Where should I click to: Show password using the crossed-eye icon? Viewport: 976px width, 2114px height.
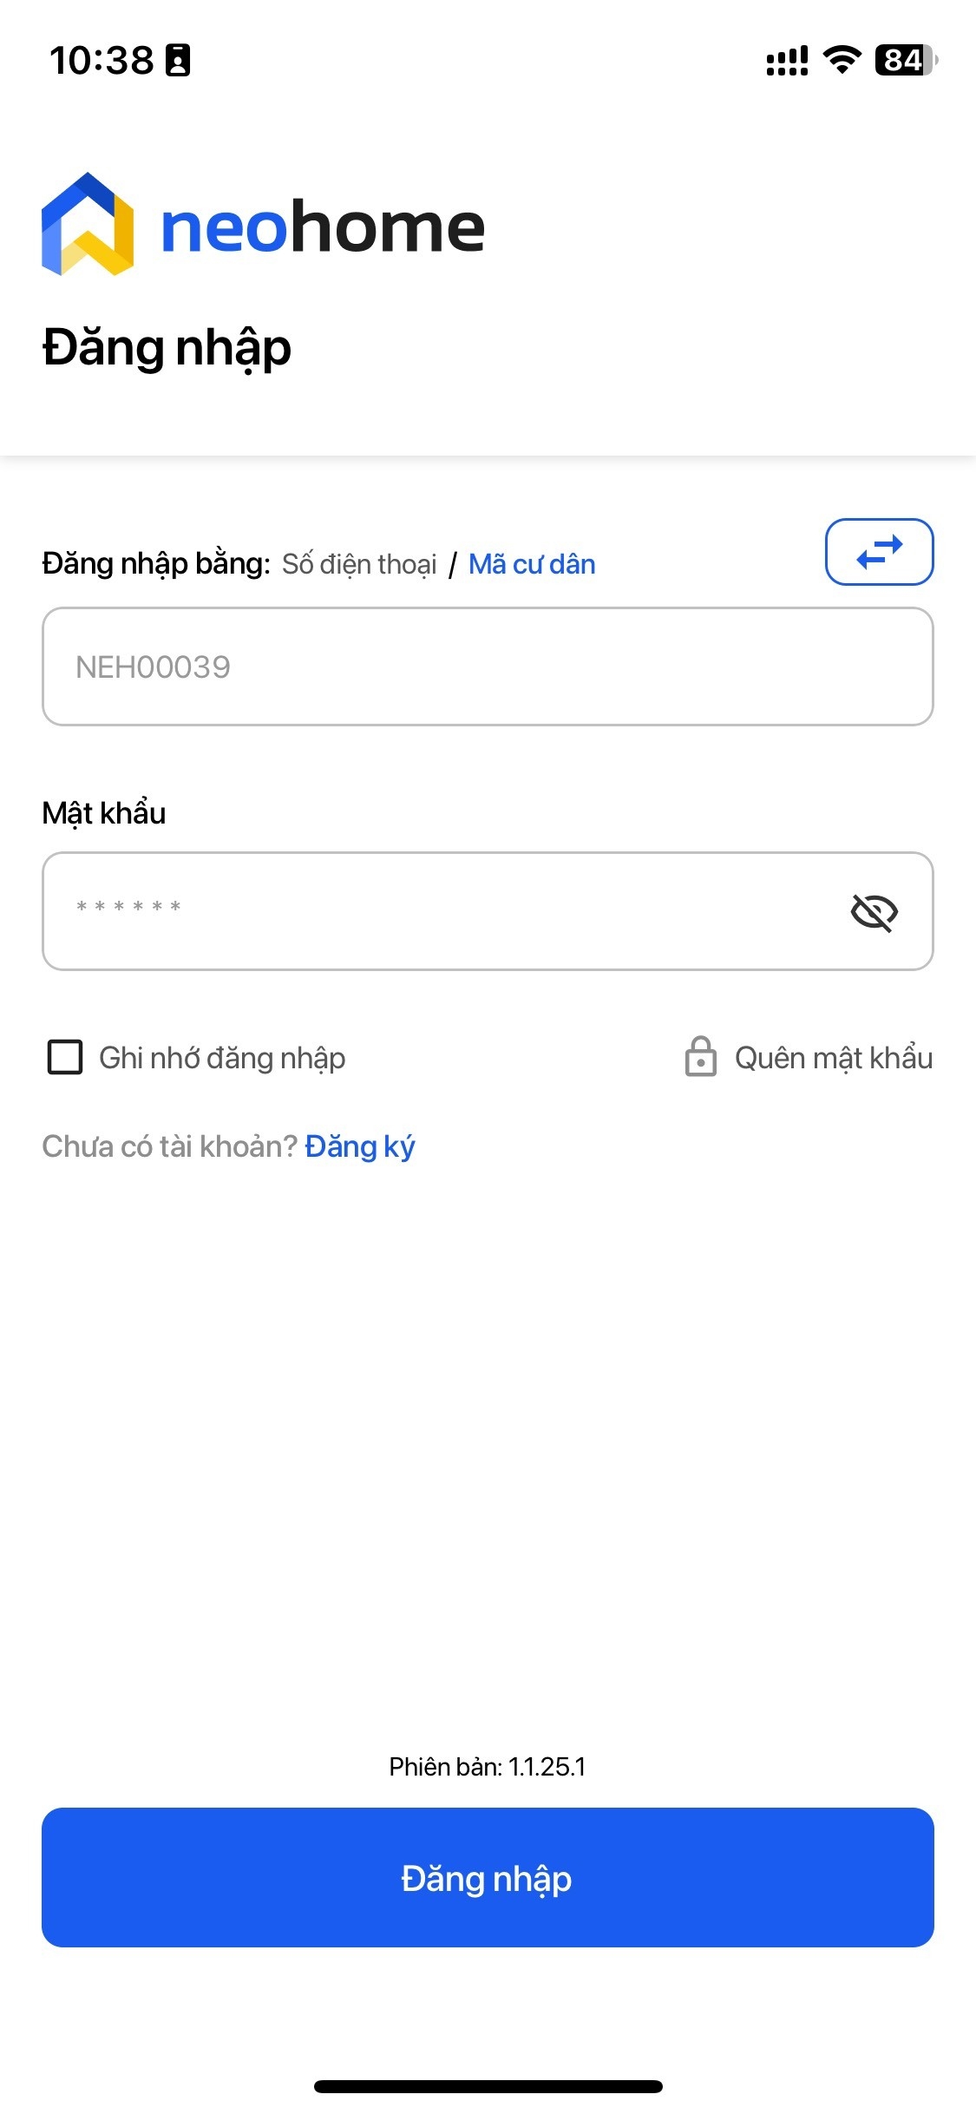point(874,912)
